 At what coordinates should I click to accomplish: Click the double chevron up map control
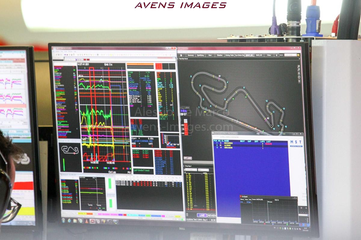tap(299, 73)
